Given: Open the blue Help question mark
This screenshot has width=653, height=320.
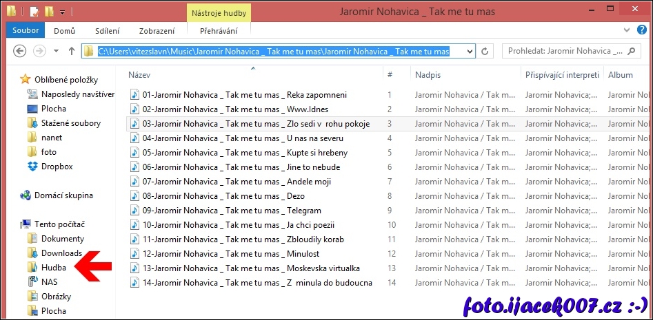Looking at the screenshot, I should pos(642,31).
